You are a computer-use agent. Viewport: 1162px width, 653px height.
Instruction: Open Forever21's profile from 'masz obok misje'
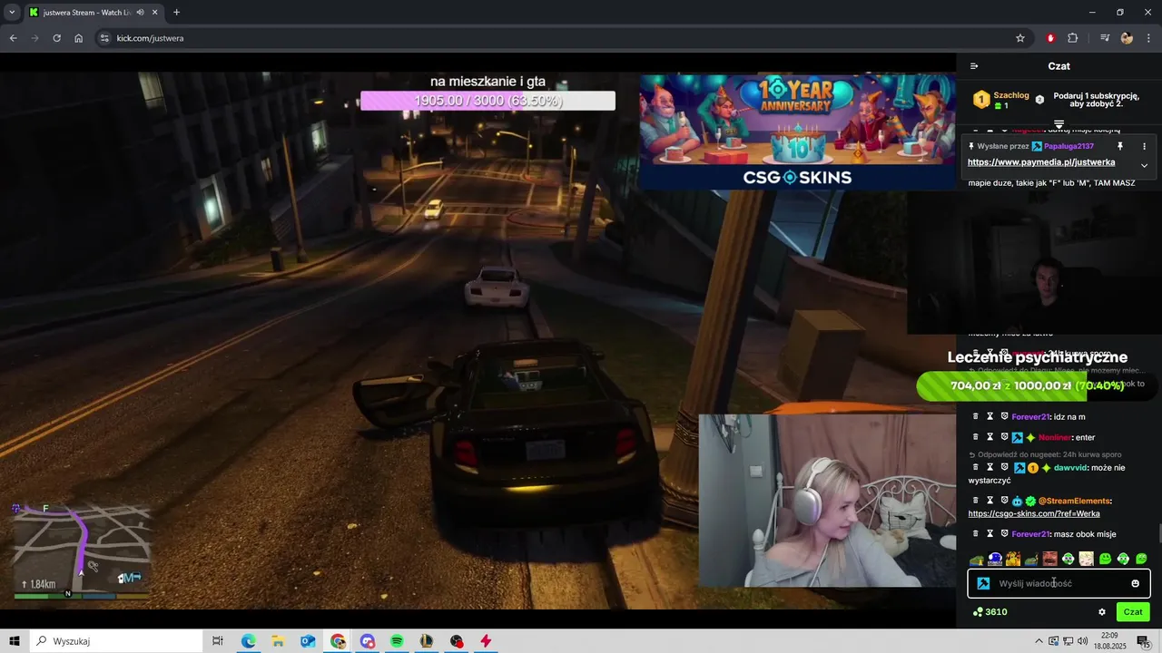click(x=1030, y=534)
